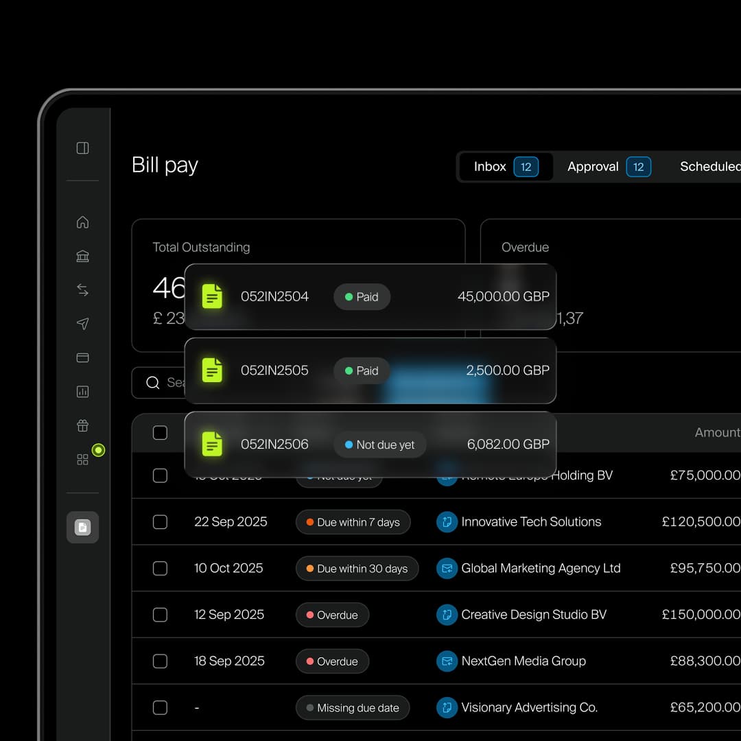The image size is (741, 741).
Task: Click the Paid status on 052IN2504
Action: [362, 297]
